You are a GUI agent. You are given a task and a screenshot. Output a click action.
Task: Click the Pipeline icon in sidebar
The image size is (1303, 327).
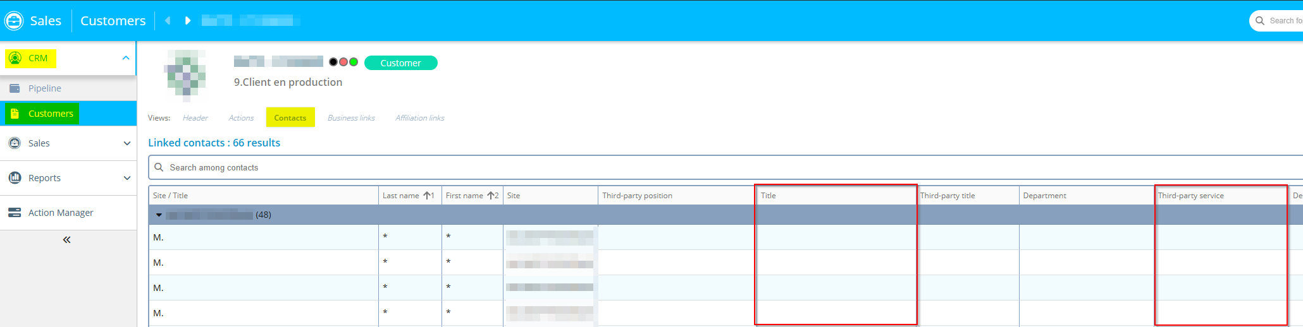tap(15, 88)
